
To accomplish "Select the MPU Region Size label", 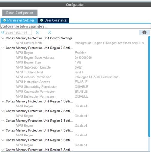I will pyautogui.click(x=28, y=63).
